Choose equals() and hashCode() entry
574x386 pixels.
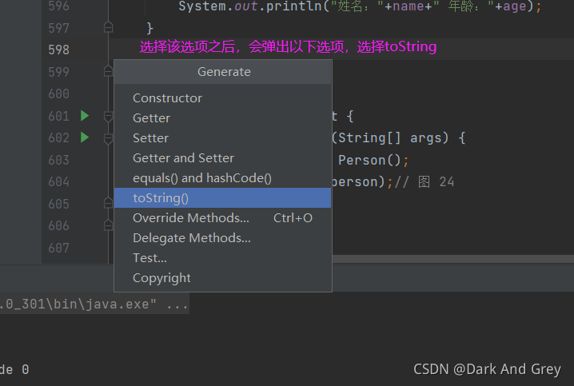(x=222, y=178)
